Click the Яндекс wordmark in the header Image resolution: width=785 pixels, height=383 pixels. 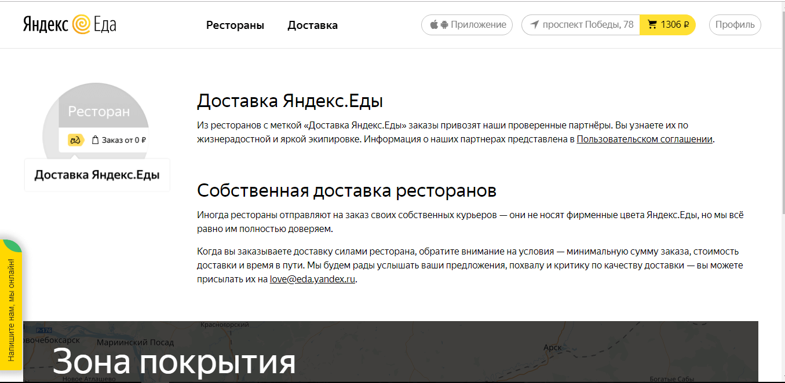point(46,25)
